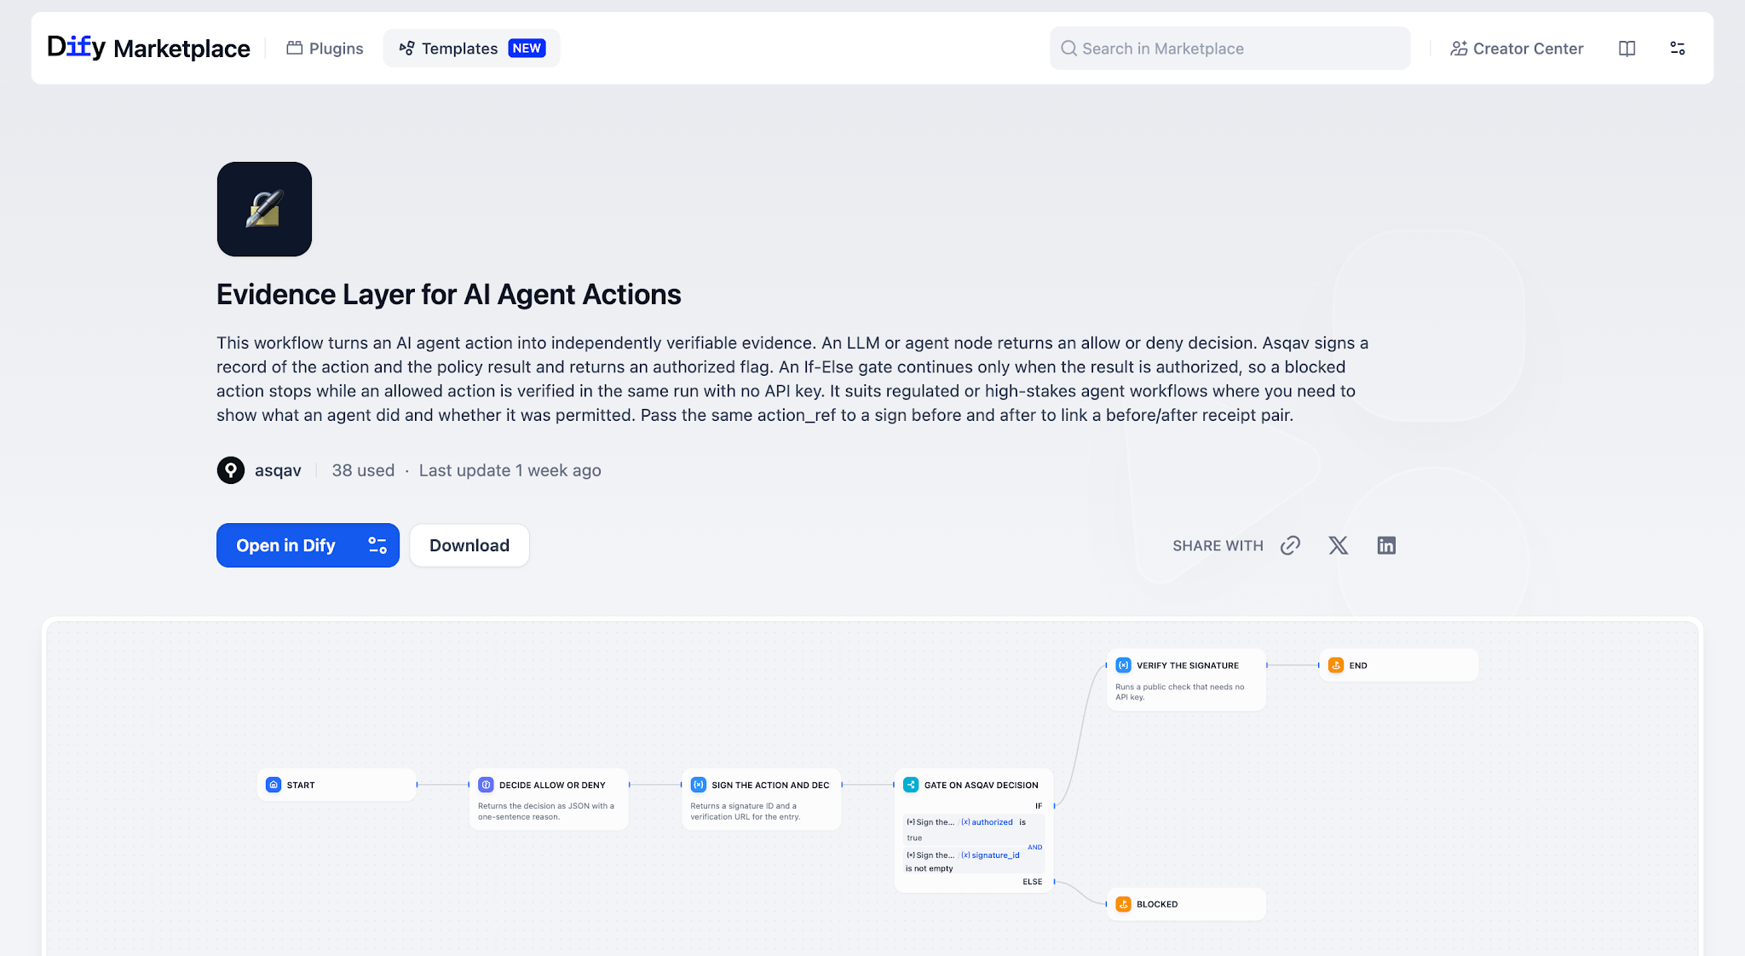Viewport: 1745px width, 956px height.
Task: Click the GATE ON ASQAV DECISION if-else icon
Action: click(x=911, y=785)
